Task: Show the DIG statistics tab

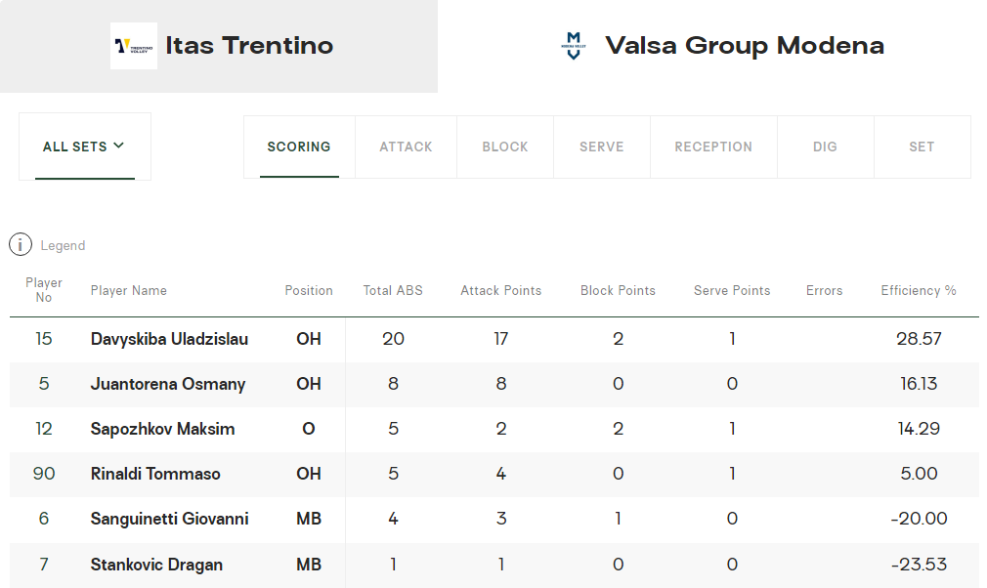Action: pyautogui.click(x=825, y=147)
